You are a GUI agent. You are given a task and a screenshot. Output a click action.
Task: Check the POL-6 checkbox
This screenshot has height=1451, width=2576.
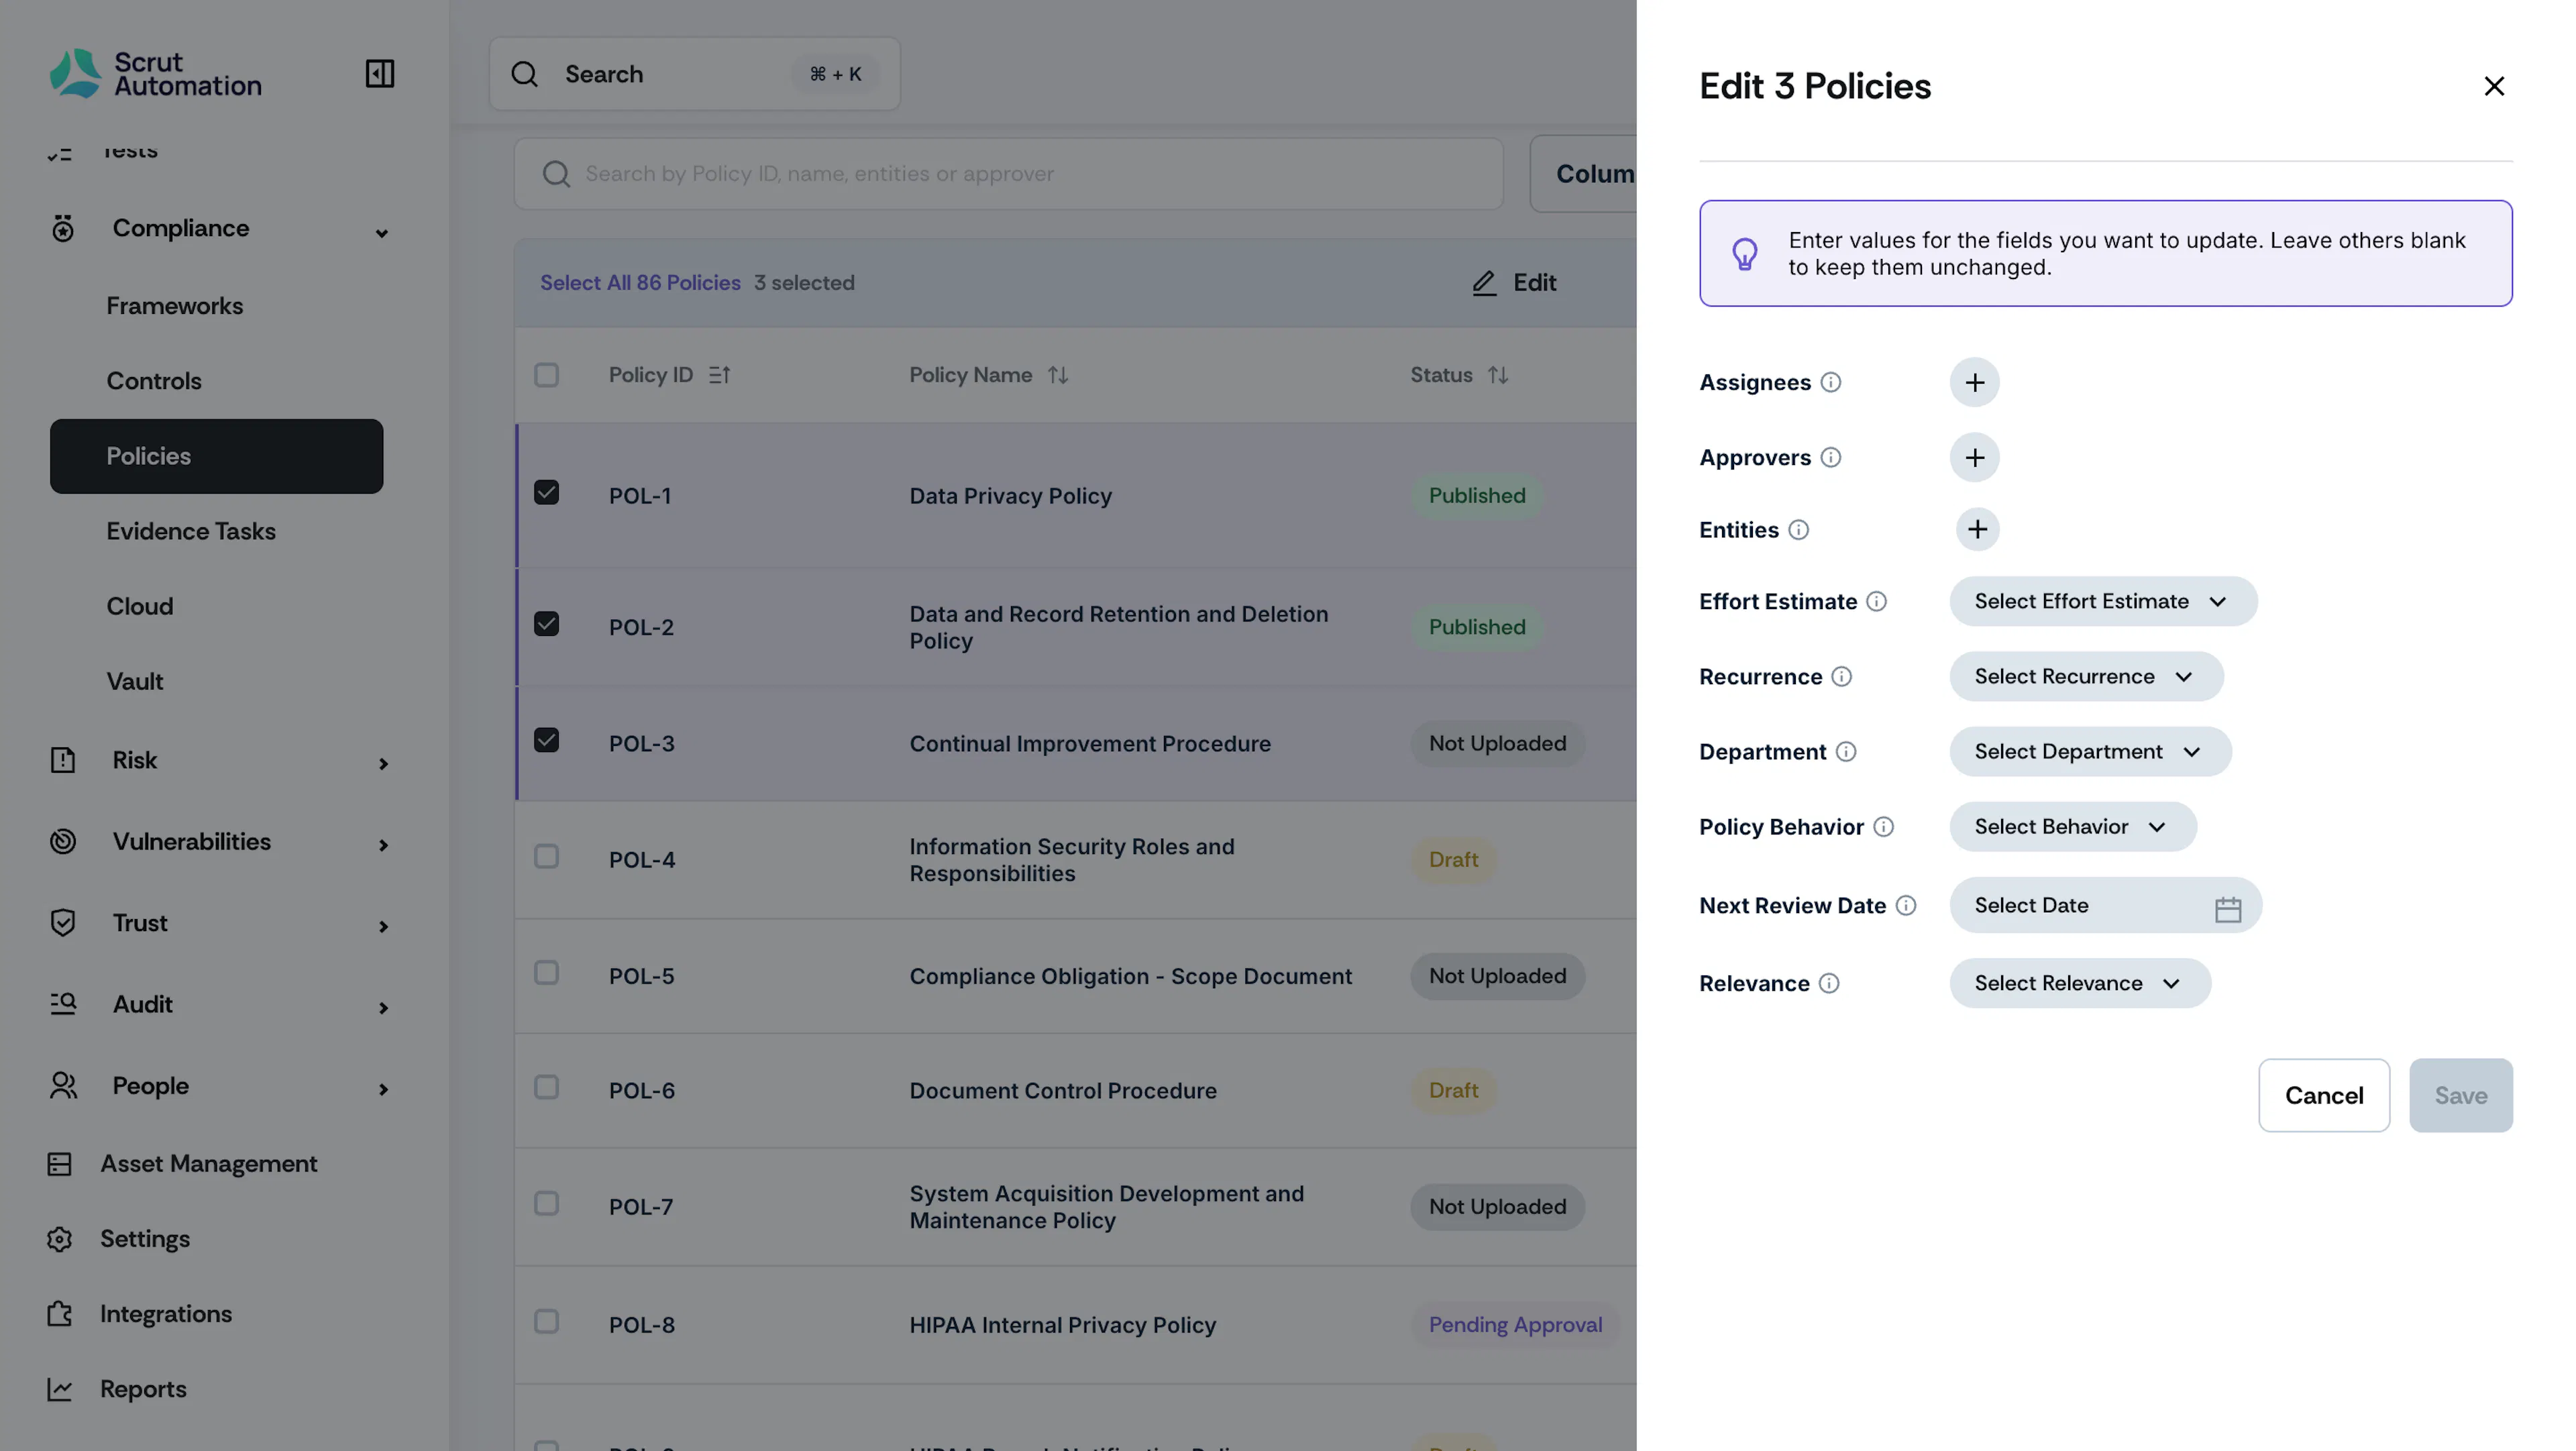[546, 1087]
